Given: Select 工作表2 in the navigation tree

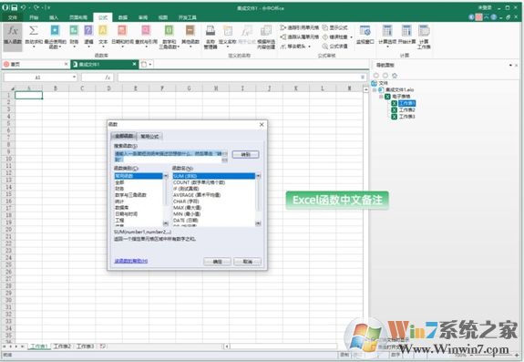Looking at the screenshot, I should pos(406,110).
